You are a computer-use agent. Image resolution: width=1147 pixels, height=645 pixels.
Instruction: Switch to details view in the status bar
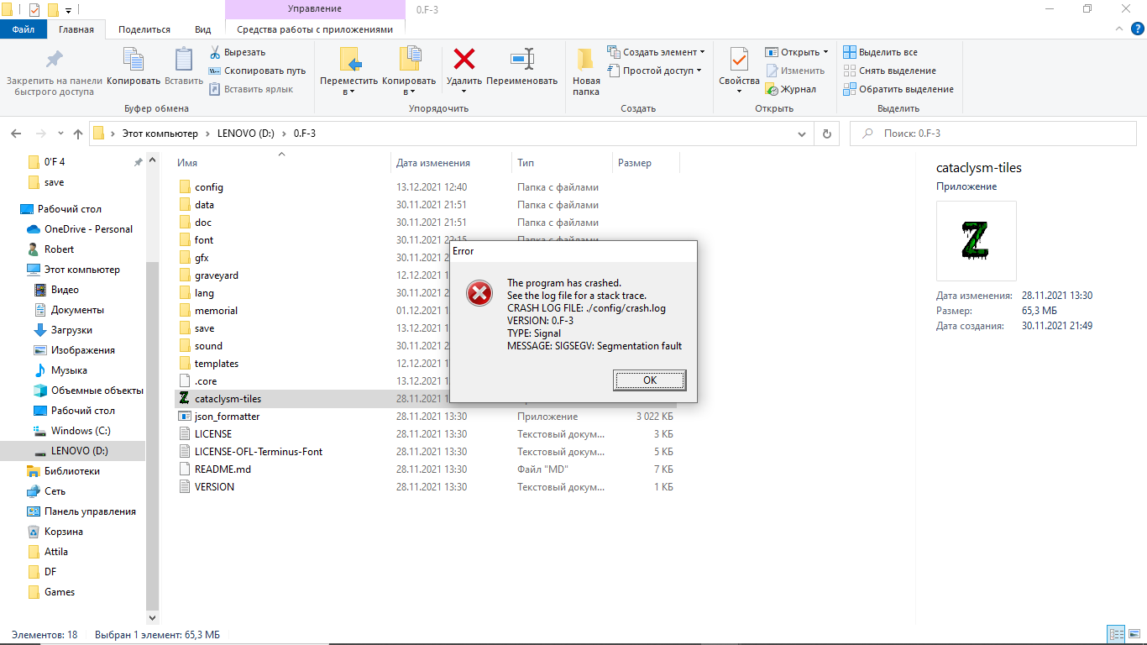[1116, 634]
